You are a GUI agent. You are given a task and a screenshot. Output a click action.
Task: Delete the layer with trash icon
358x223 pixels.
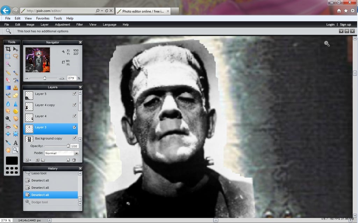coord(74,160)
